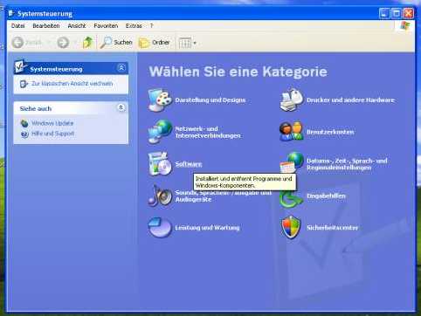Open the Software category icon
This screenshot has height=316, width=421.
pyautogui.click(x=159, y=164)
